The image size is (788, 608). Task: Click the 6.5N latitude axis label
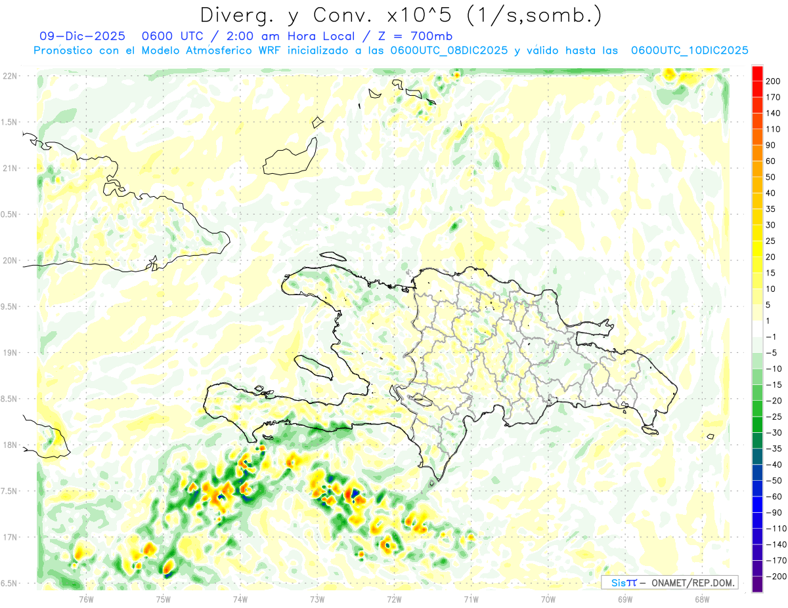9,583
